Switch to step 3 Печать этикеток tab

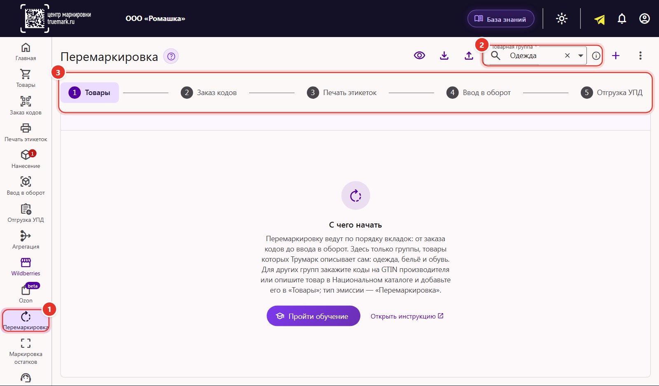point(342,93)
